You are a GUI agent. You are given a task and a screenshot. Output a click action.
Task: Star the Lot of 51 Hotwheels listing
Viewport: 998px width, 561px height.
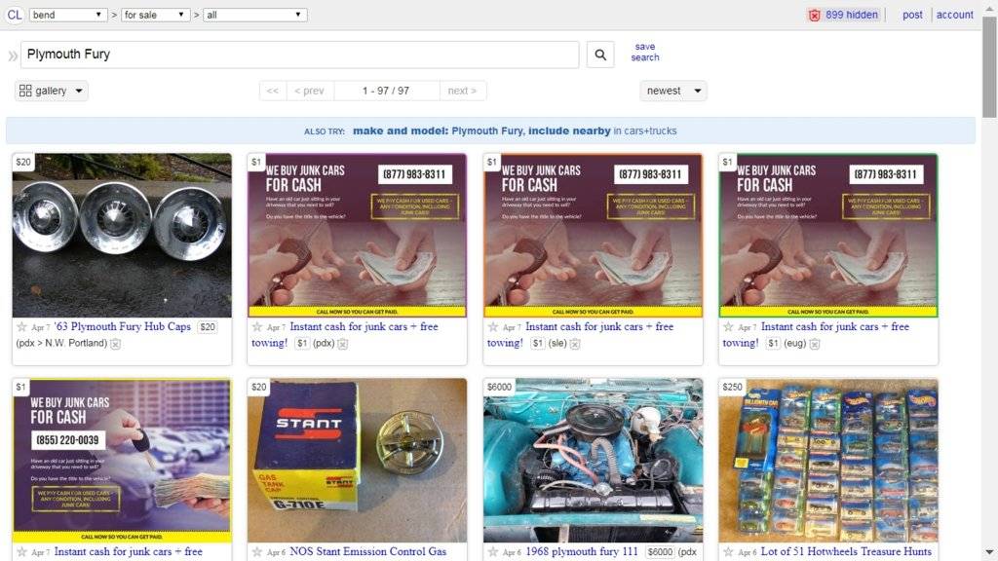click(x=728, y=552)
